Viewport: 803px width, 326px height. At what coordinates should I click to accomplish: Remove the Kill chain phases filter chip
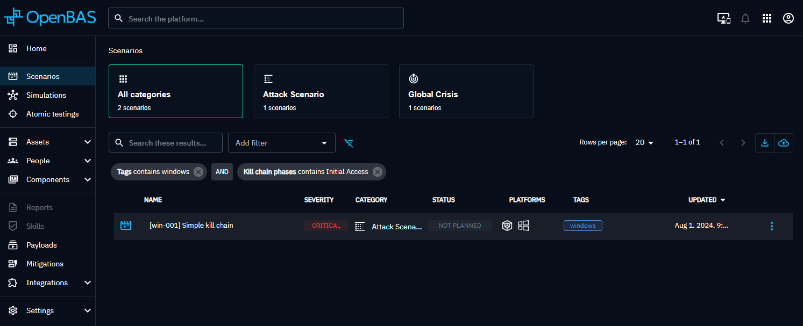[378, 172]
